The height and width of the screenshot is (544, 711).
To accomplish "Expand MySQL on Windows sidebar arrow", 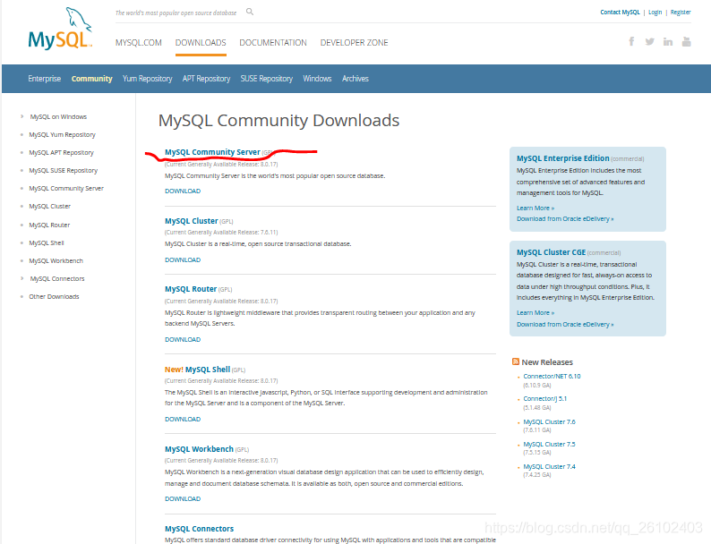I will tap(21, 116).
